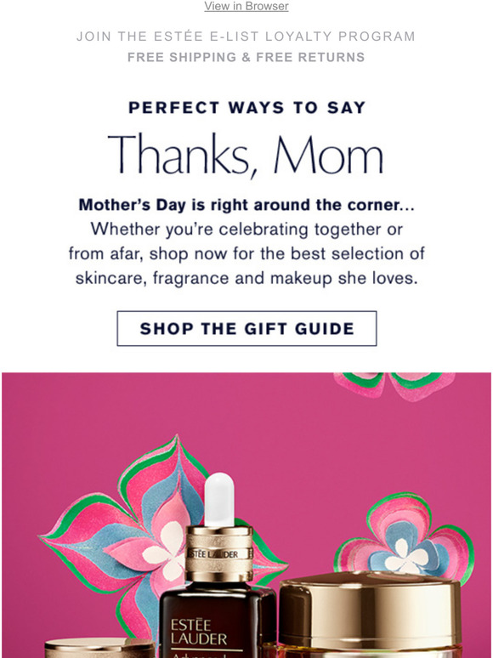
Task: Click the gold collar labeled Estée Lauder
Action: click(219, 554)
